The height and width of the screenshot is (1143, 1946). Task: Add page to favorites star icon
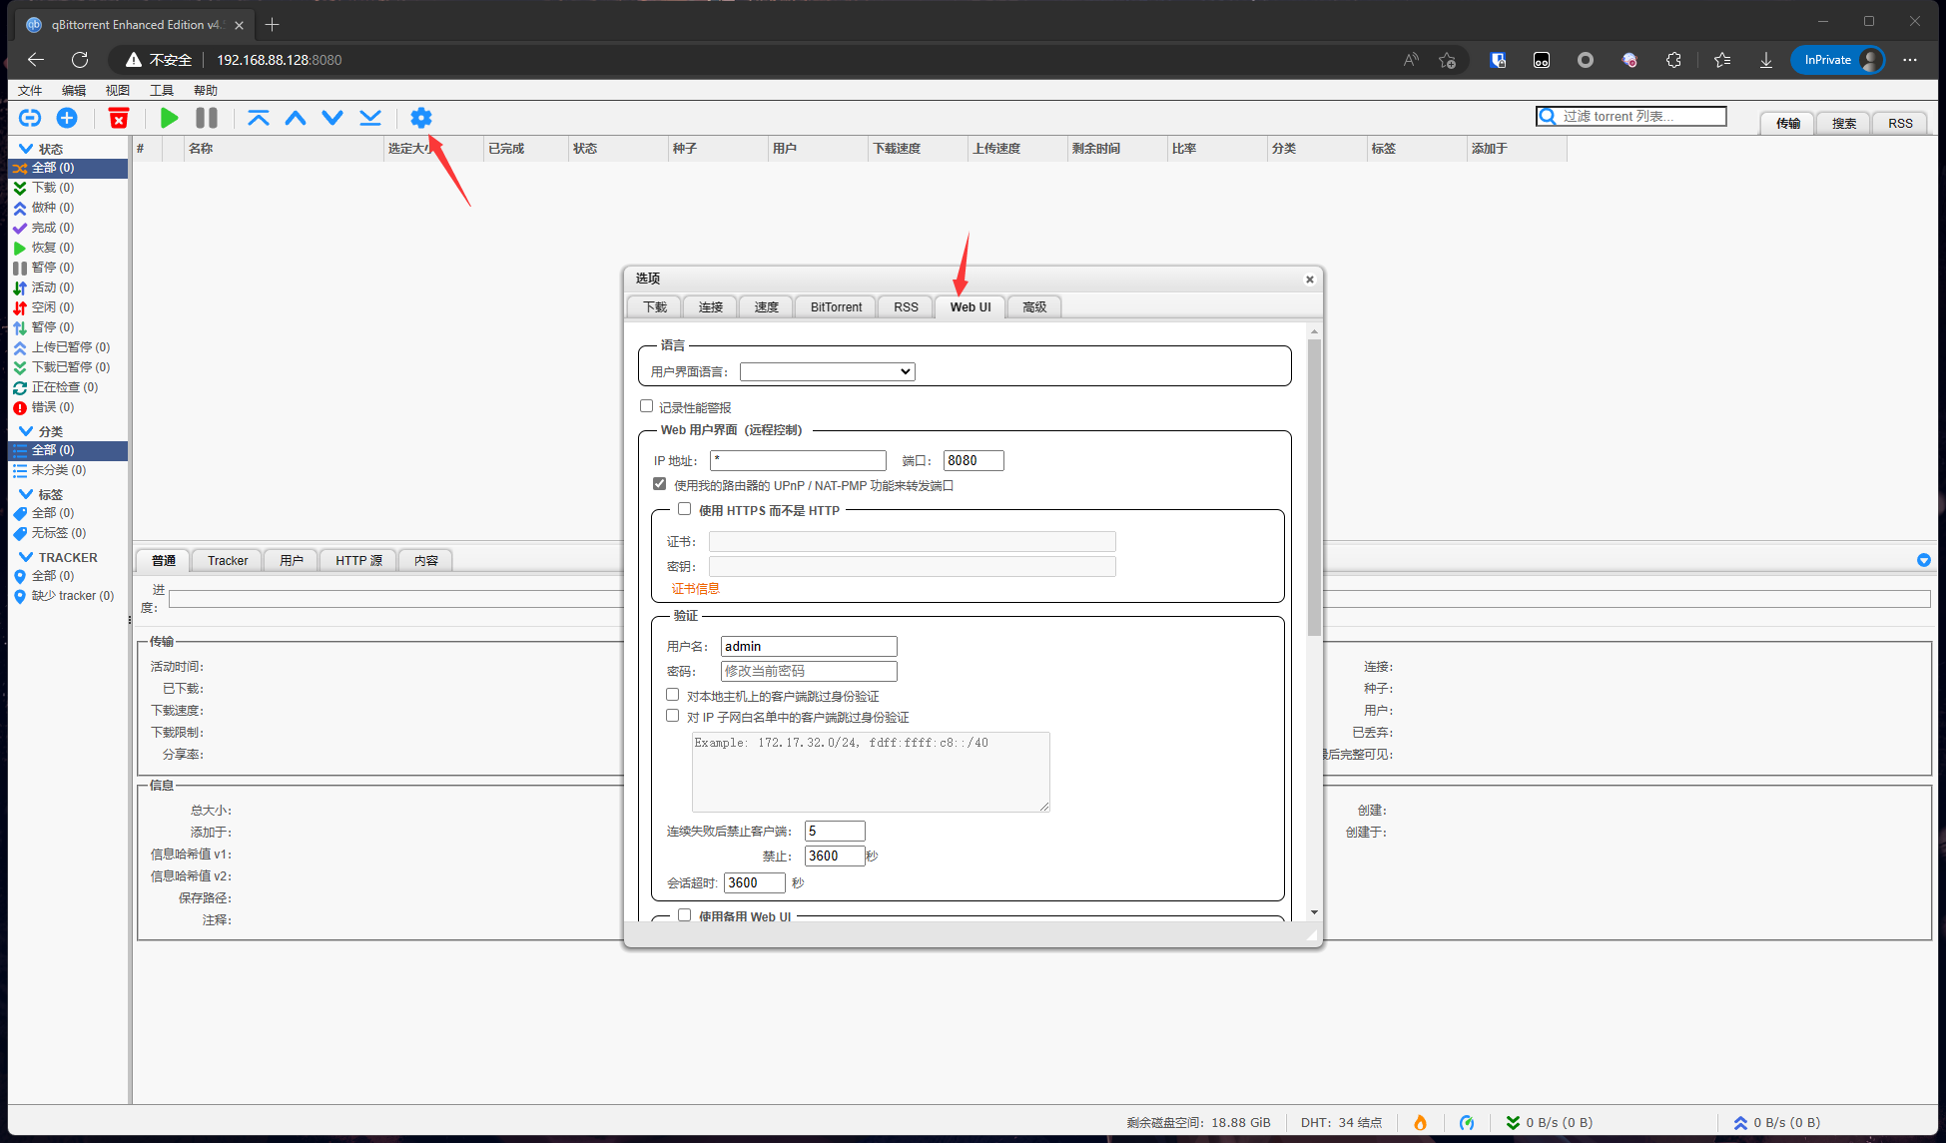(1448, 60)
